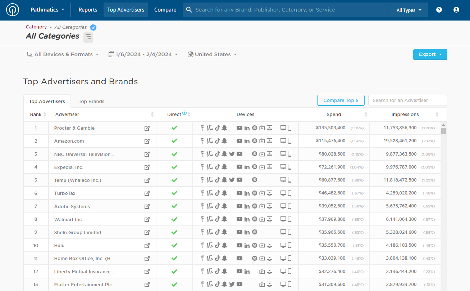
Task: Open the All Types search filter dropdown
Action: [x=409, y=10]
